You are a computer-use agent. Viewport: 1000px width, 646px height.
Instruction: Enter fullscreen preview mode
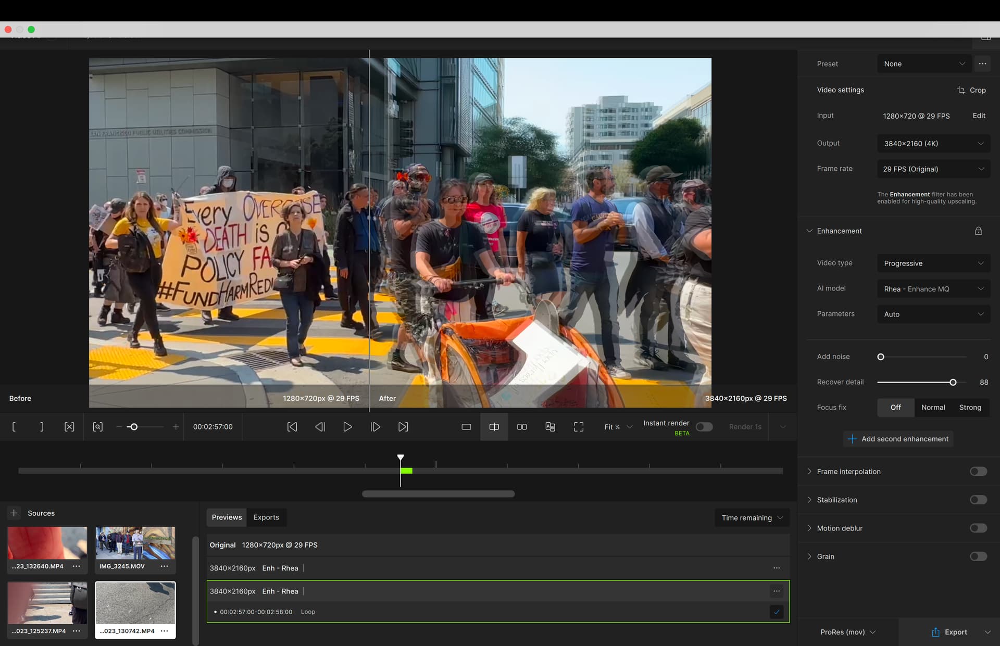coord(578,427)
